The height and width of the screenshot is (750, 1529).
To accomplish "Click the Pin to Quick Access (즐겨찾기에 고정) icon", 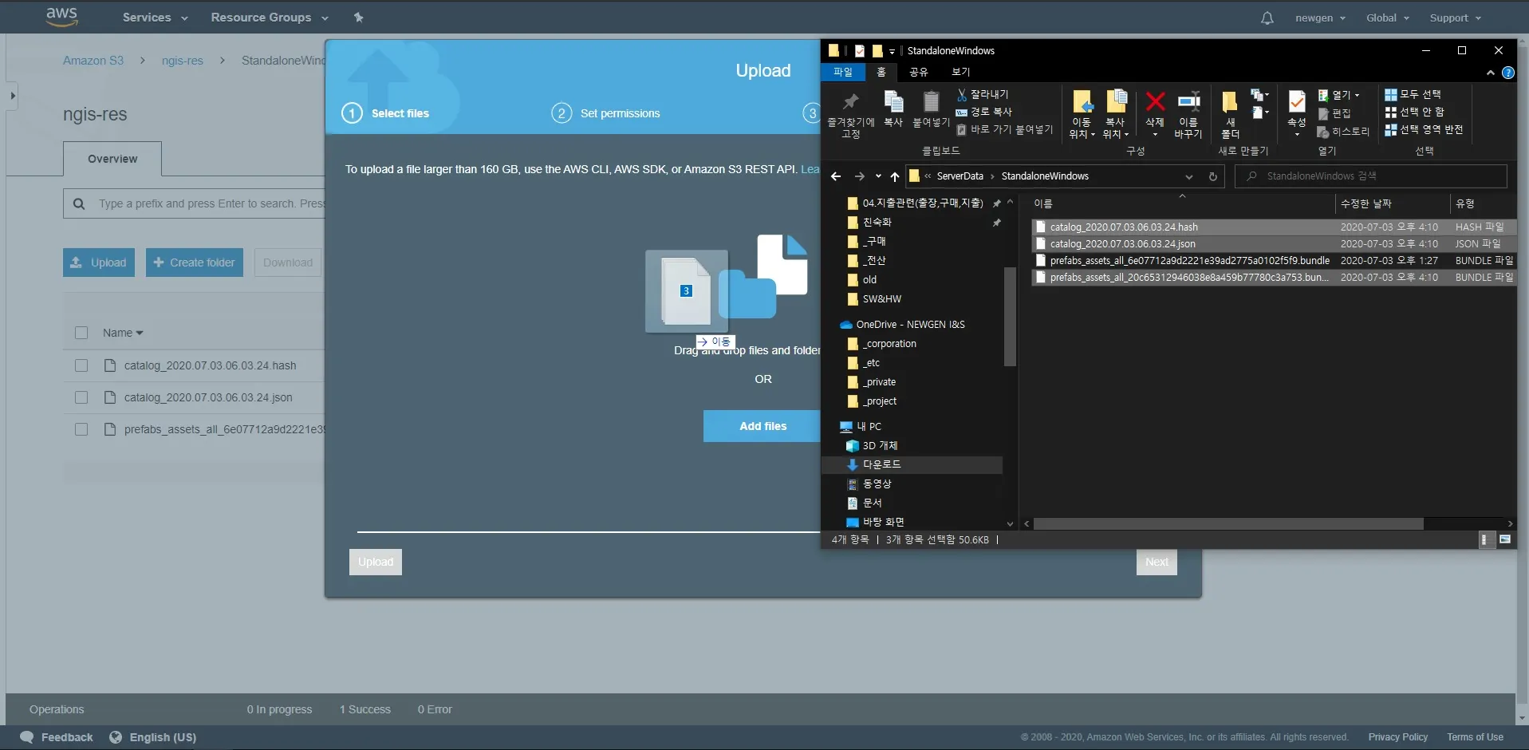I will (x=850, y=114).
